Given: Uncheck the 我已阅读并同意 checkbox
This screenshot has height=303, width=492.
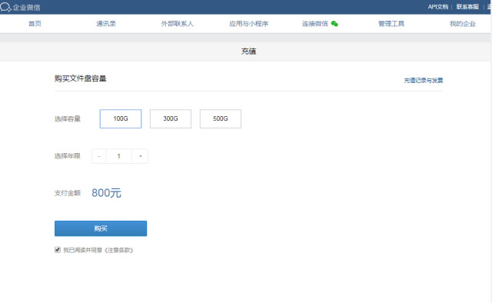Looking at the screenshot, I should [58, 250].
